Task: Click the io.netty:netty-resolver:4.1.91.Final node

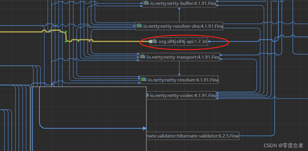Action: point(179,80)
